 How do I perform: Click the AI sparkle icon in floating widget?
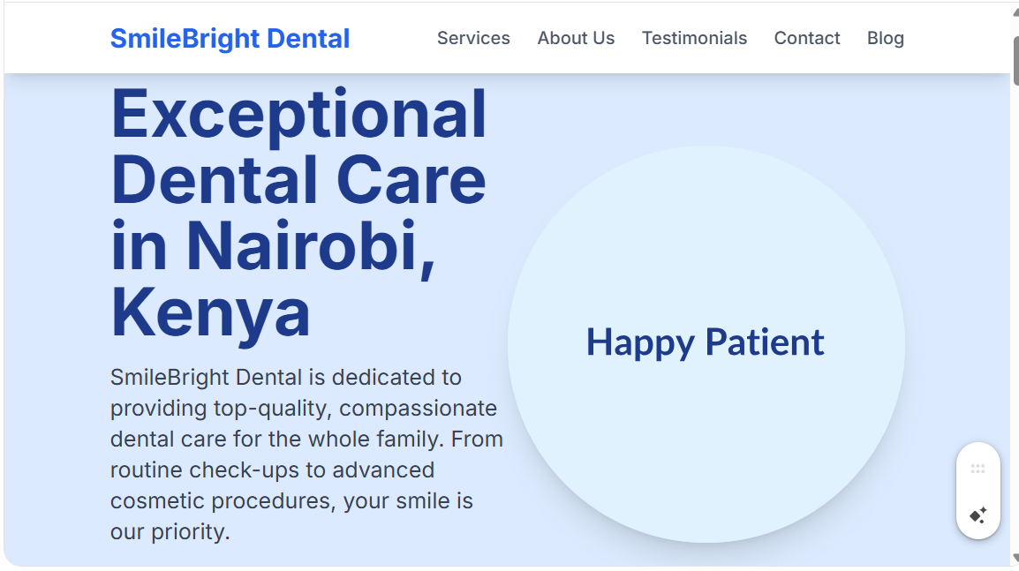tap(977, 515)
